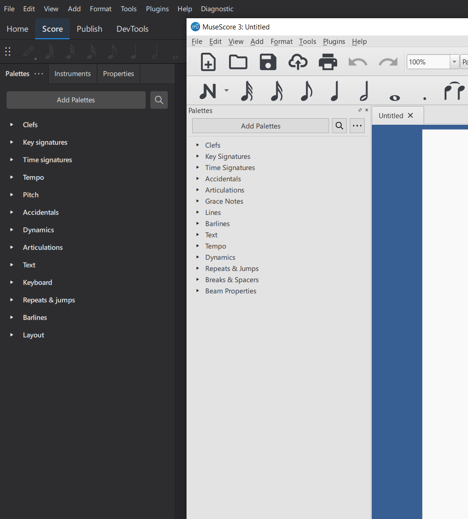The image size is (468, 519).
Task: Click Open folder icon in MuseScore 3
Action: [x=238, y=62]
